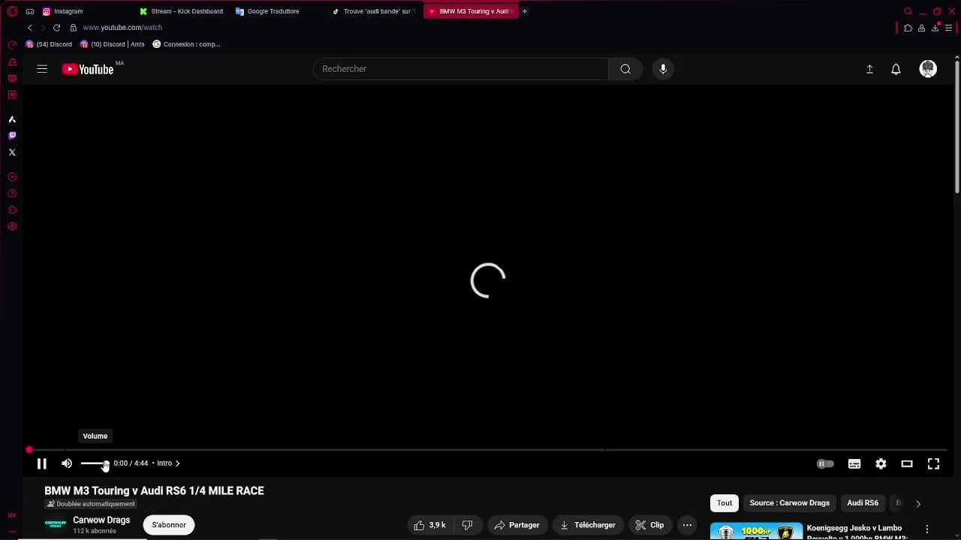Open the tab islands workspaces icon
This screenshot has width=961, height=540.
click(30, 11)
